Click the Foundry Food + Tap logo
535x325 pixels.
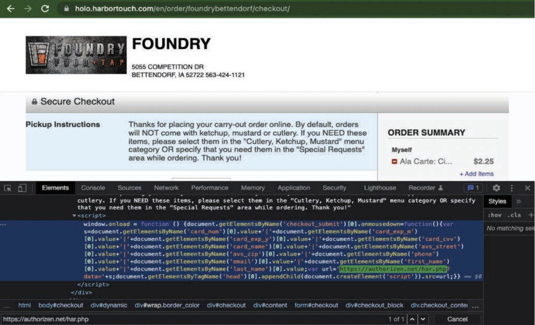point(76,55)
